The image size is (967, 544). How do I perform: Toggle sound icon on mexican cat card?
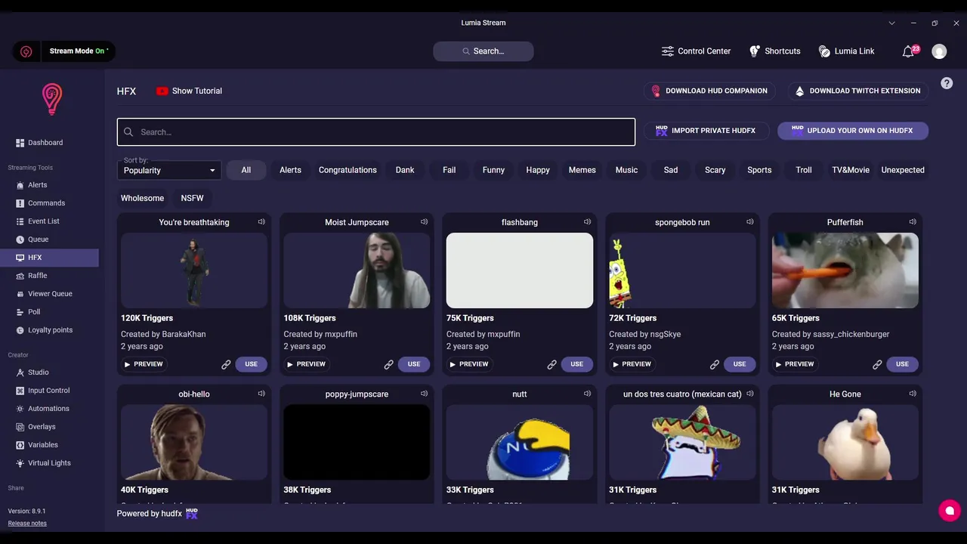(749, 394)
